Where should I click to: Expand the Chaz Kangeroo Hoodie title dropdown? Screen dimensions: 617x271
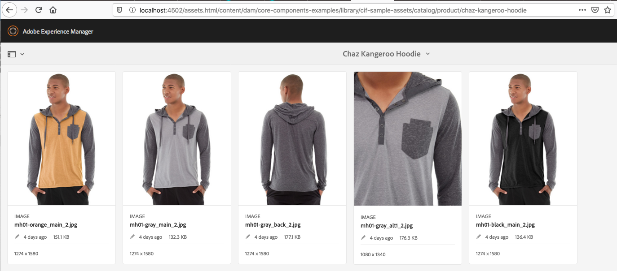click(428, 54)
